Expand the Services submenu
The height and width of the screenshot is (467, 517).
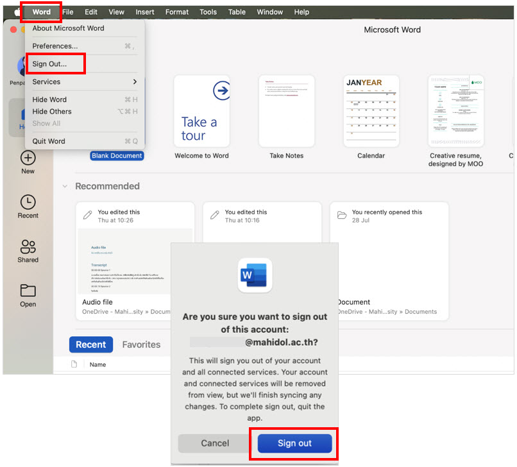[85, 82]
